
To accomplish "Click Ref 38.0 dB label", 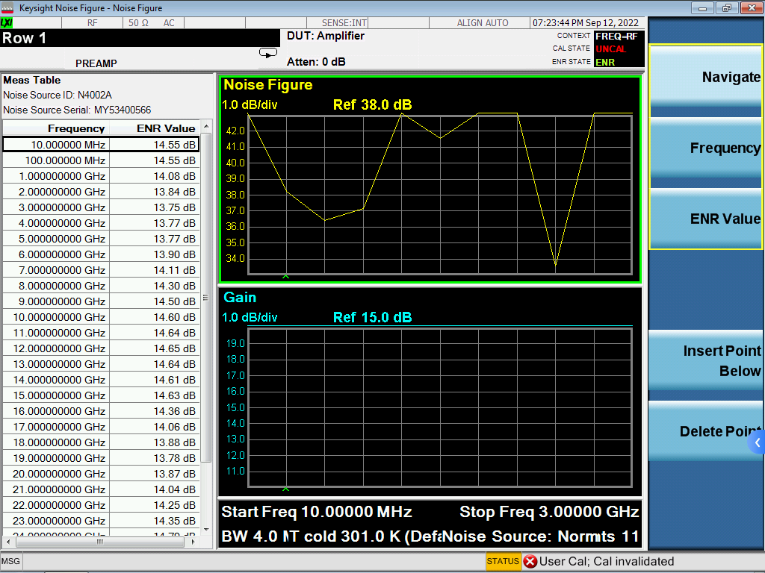I will click(372, 104).
